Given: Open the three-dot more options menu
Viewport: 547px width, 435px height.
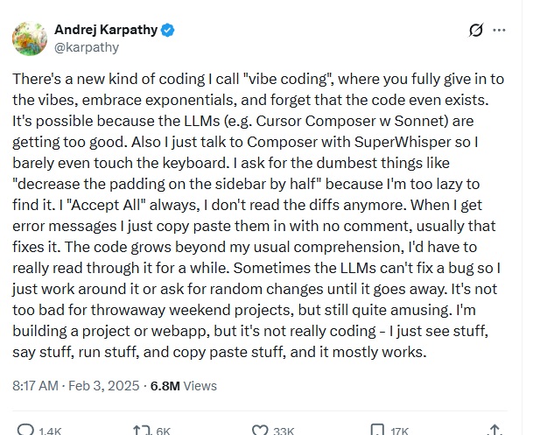Looking at the screenshot, I should [x=500, y=31].
